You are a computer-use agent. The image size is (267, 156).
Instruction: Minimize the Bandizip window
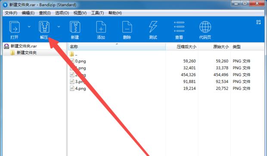click(236, 3)
